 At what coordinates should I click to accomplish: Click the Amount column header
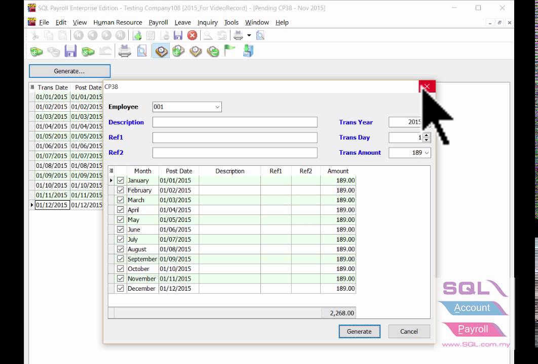tap(338, 171)
